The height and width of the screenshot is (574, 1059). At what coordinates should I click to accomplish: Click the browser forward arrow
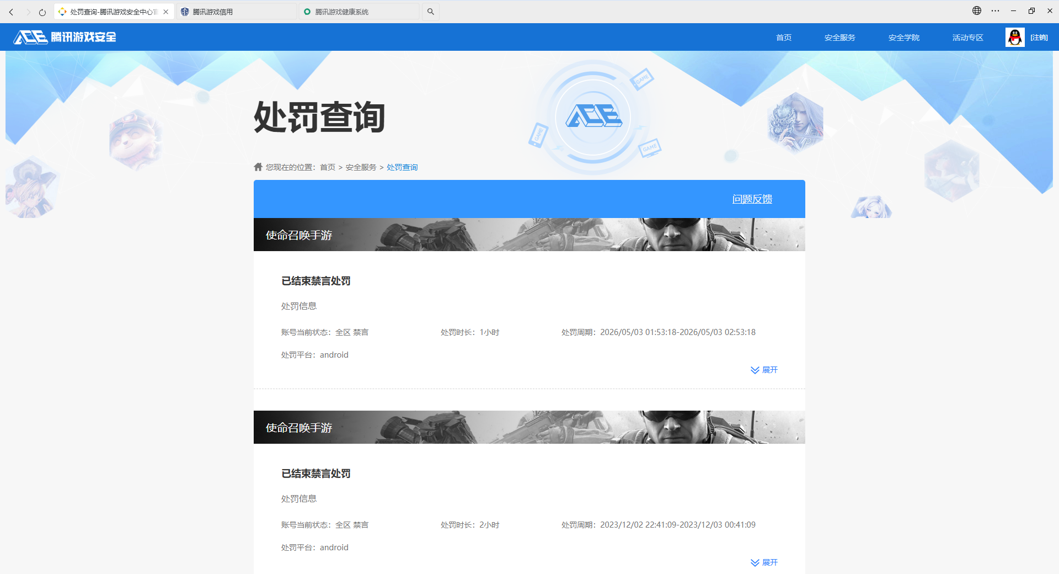pos(28,12)
